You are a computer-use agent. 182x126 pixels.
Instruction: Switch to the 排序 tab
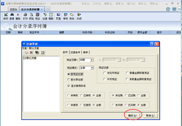86,52
